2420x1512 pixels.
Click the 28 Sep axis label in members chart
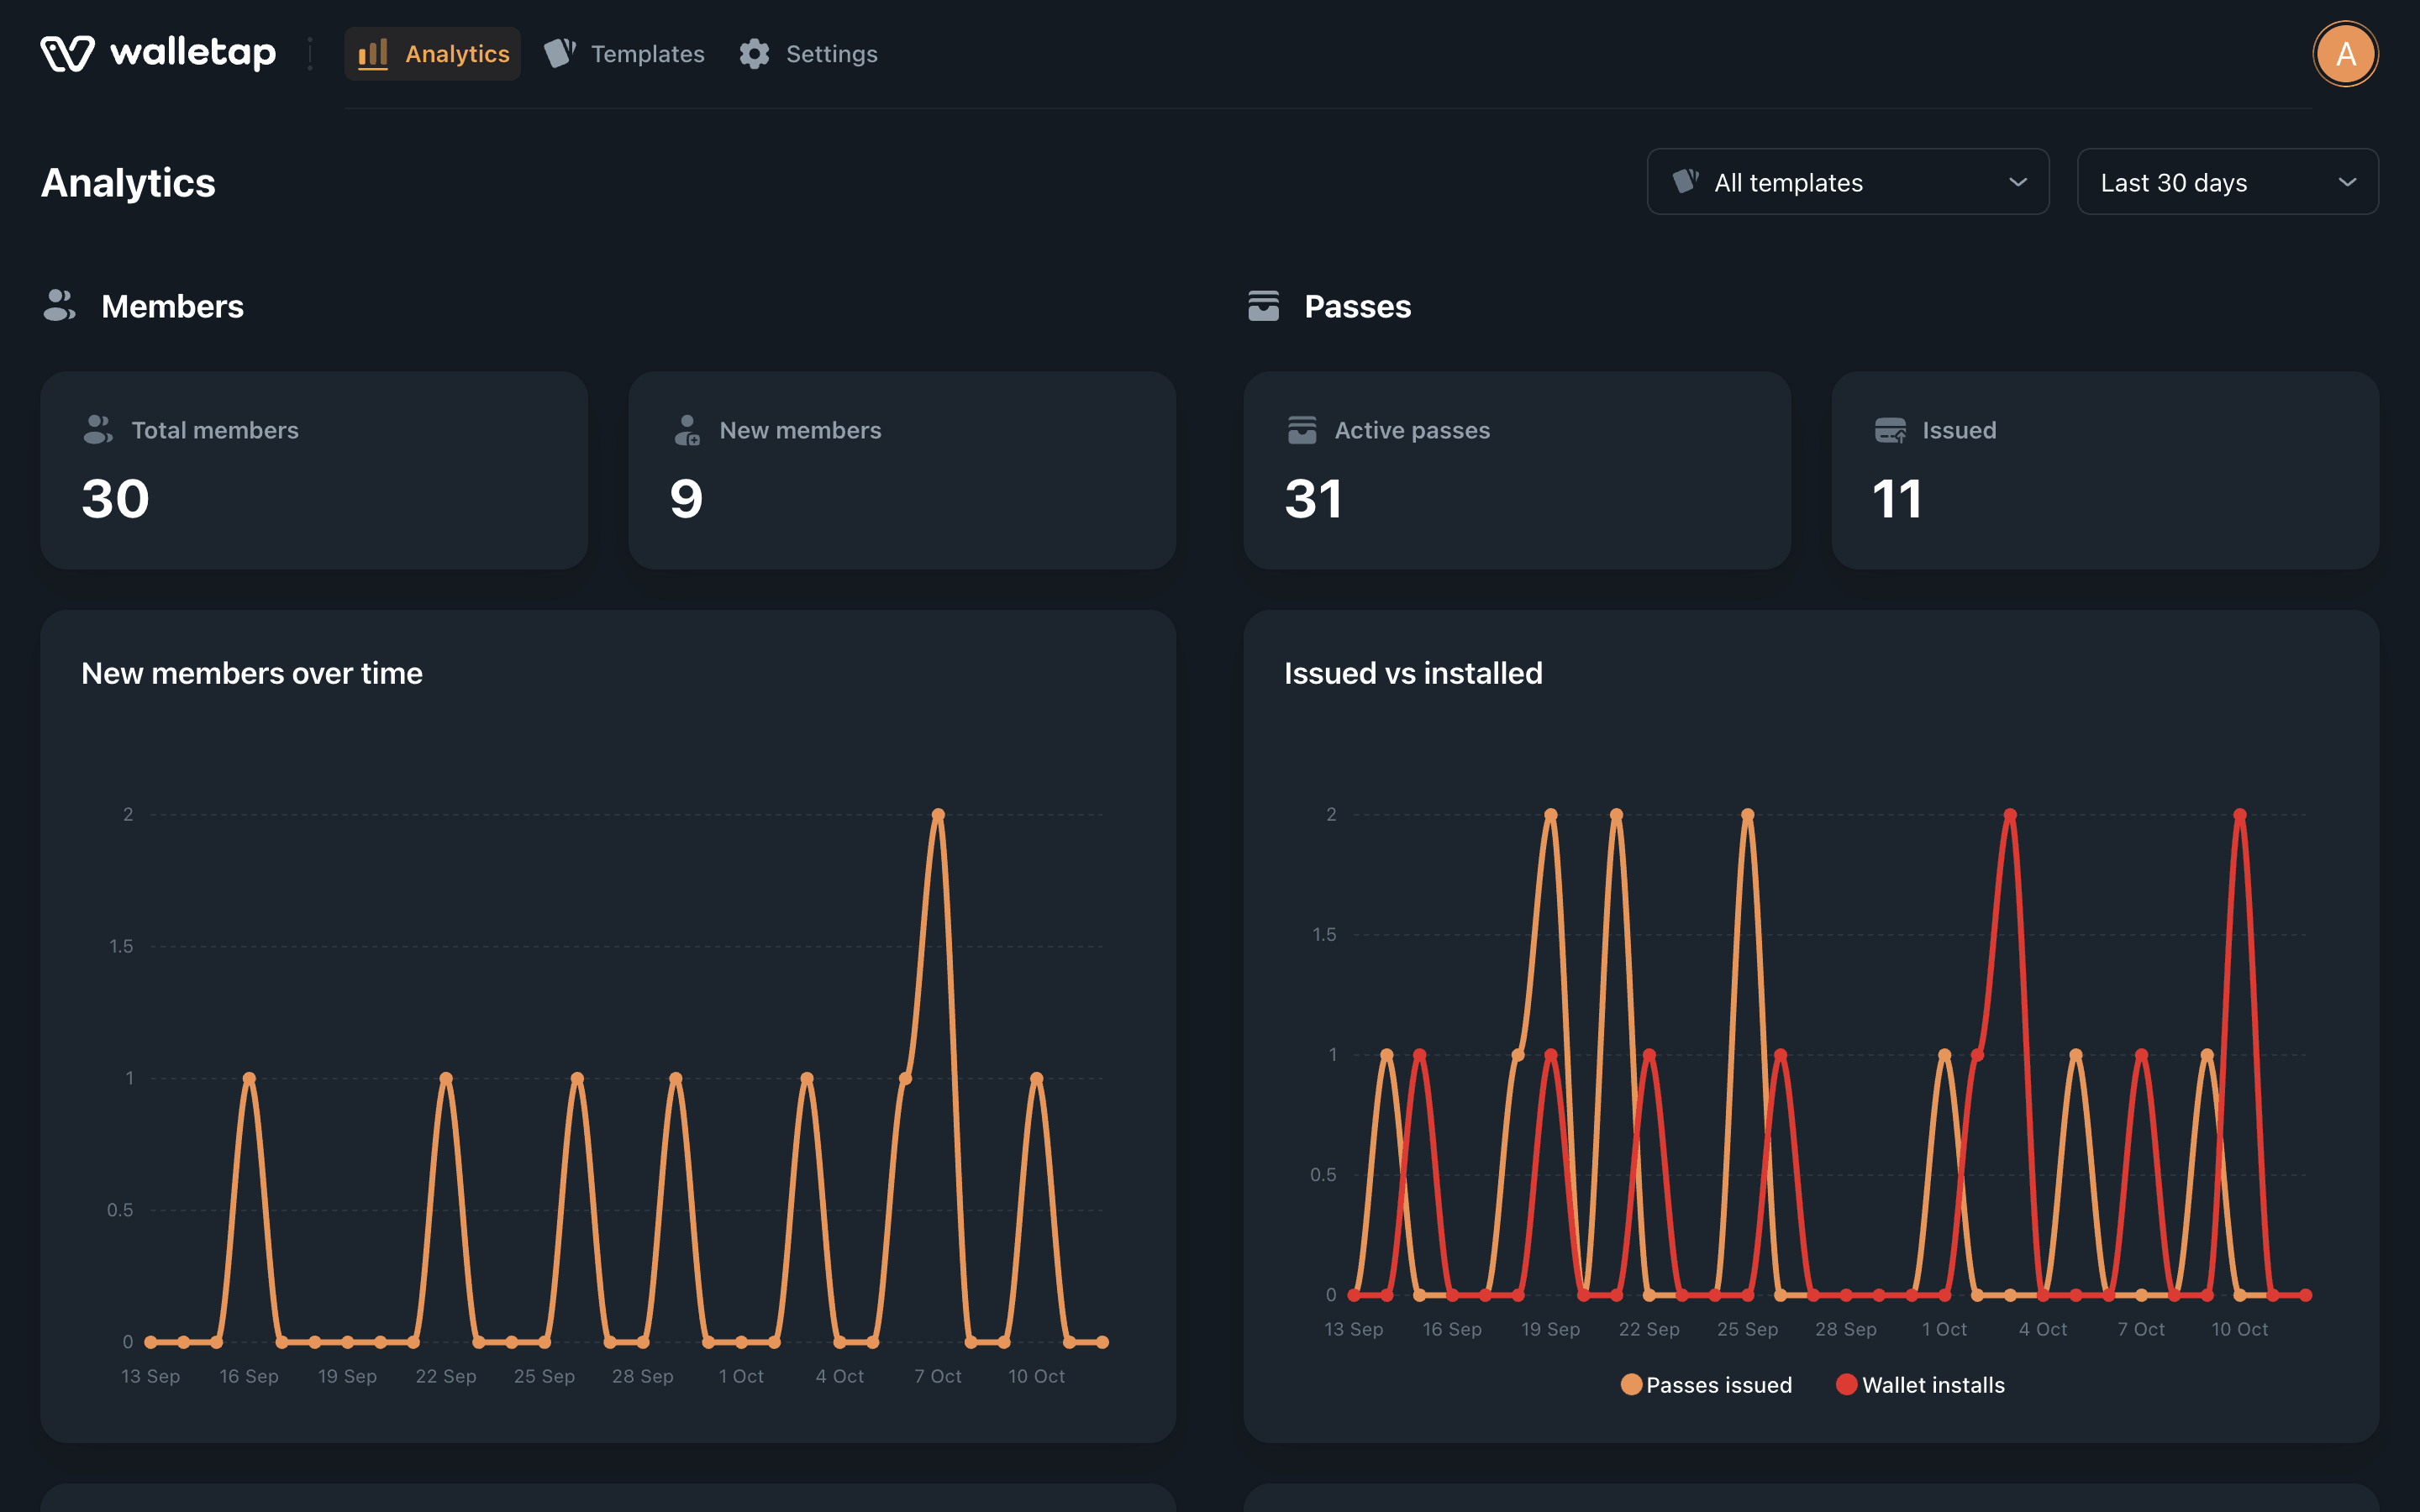pyautogui.click(x=643, y=1376)
